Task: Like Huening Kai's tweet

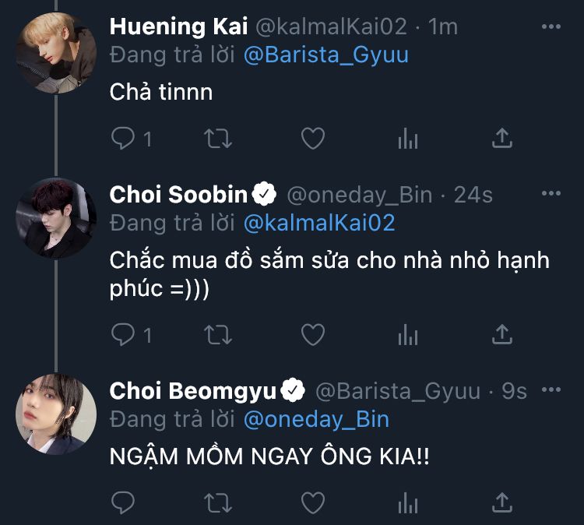Action: 312,139
